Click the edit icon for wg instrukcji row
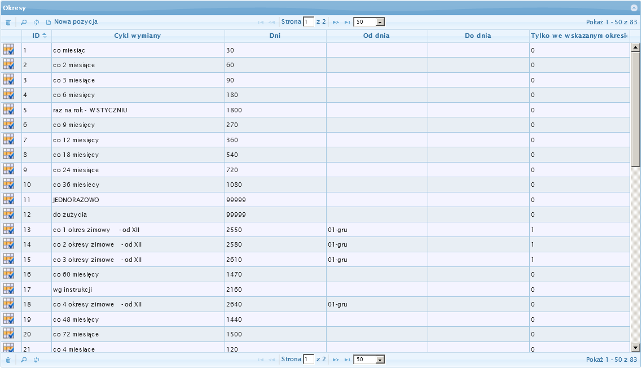 tap(8, 290)
